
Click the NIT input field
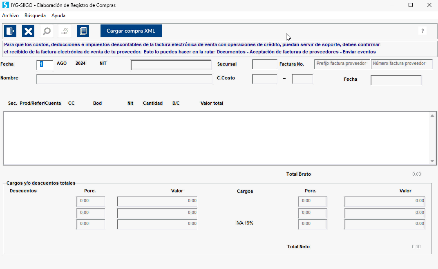coord(171,65)
